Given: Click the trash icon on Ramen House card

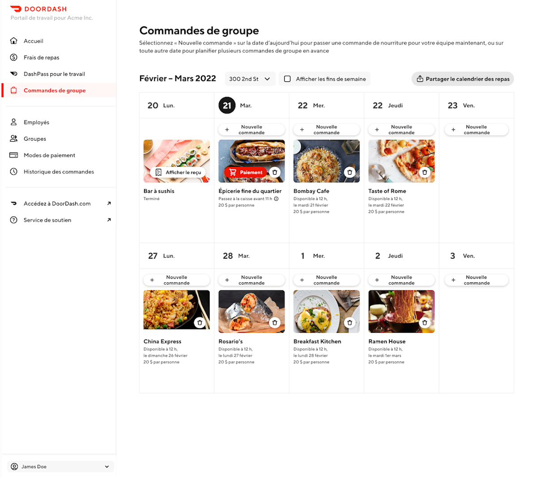Looking at the screenshot, I should click(425, 323).
